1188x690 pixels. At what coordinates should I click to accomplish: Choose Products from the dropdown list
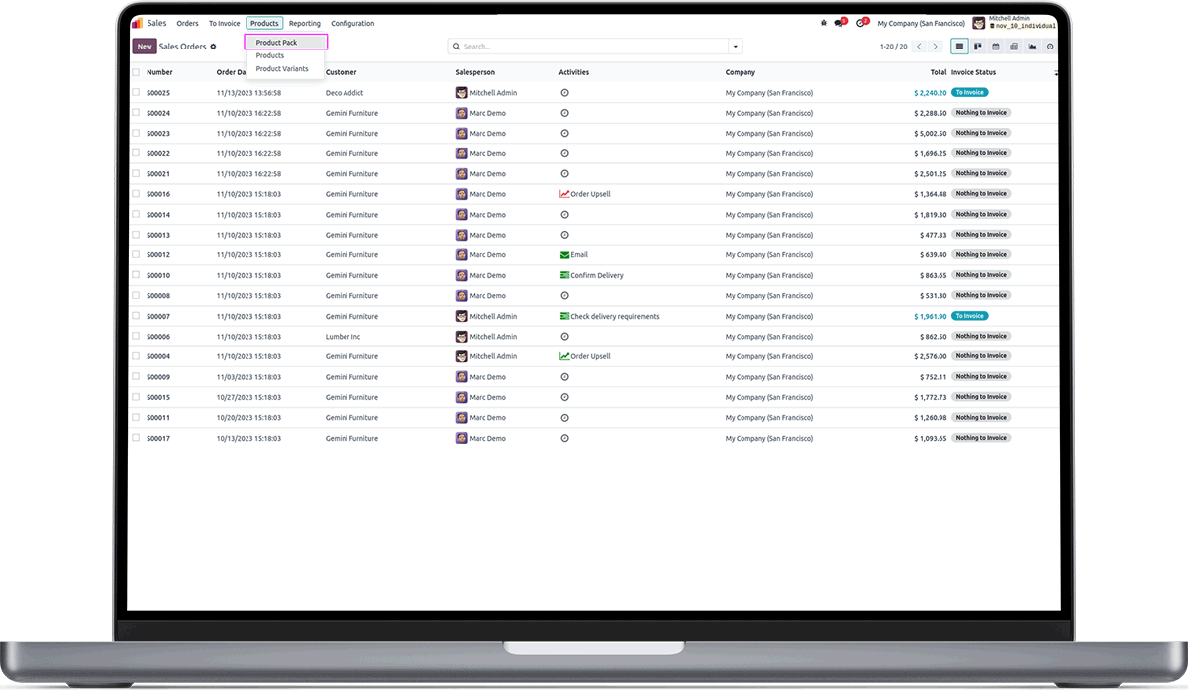point(270,55)
